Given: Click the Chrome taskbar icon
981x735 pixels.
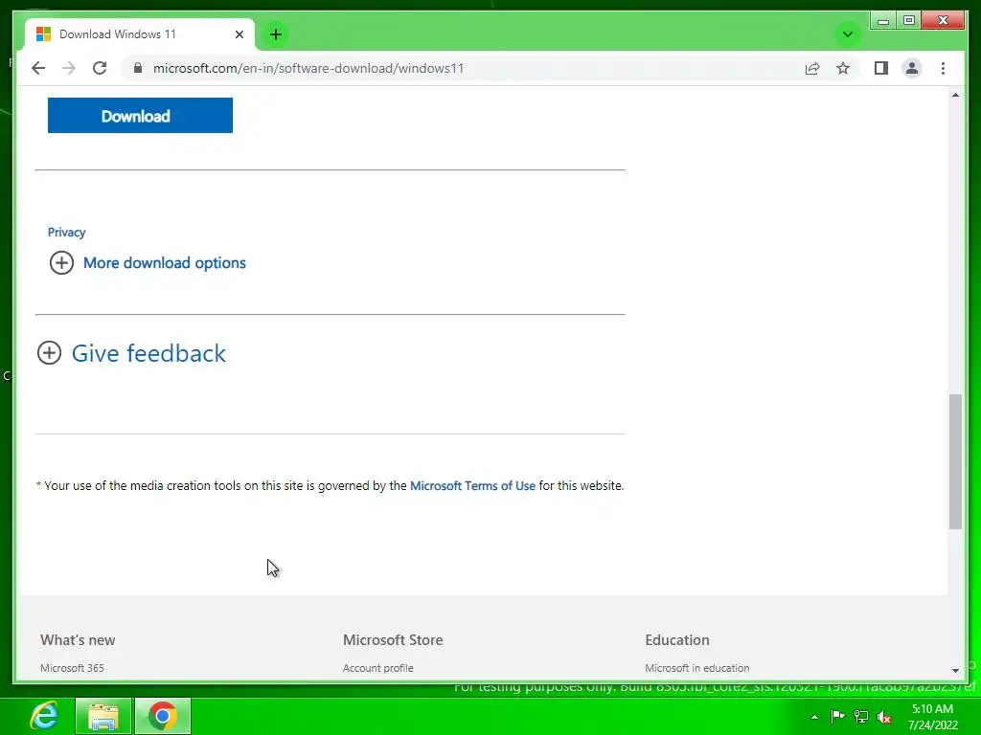Looking at the screenshot, I should pos(163,716).
